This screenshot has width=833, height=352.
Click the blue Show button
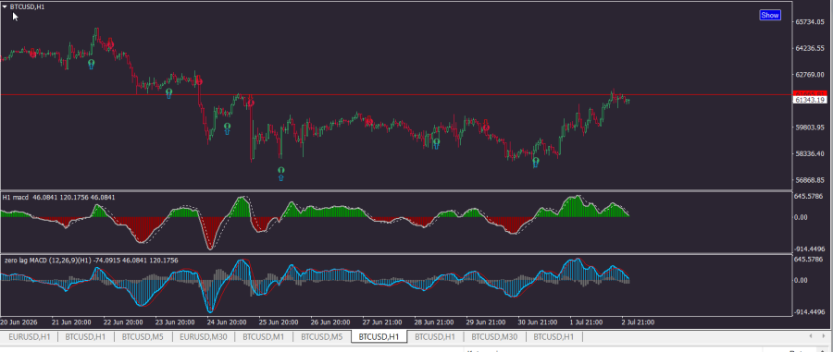tap(770, 16)
